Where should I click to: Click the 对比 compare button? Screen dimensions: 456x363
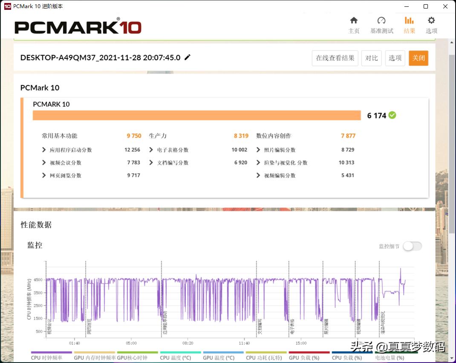click(372, 58)
